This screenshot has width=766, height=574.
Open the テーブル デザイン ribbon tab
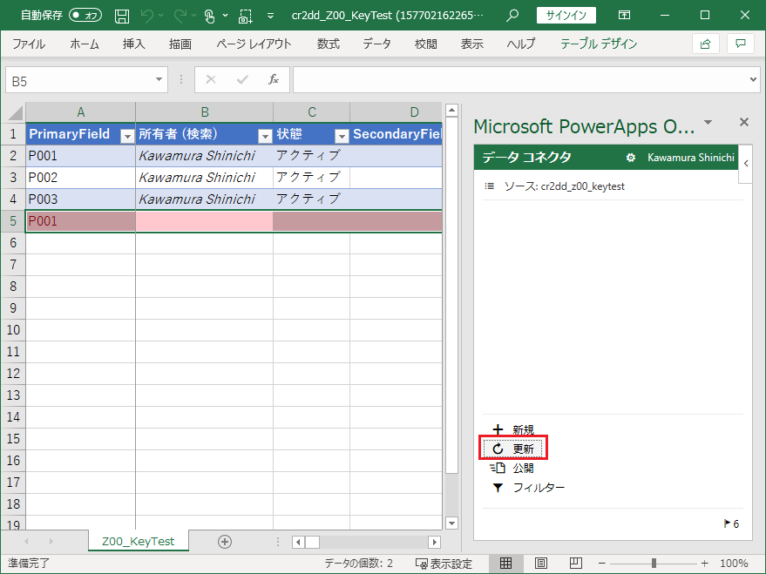click(598, 44)
